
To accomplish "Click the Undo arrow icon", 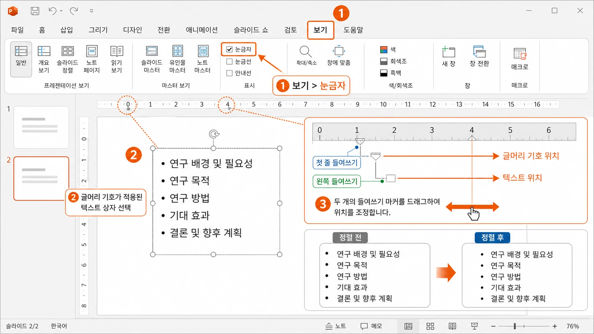I will pyautogui.click(x=53, y=11).
